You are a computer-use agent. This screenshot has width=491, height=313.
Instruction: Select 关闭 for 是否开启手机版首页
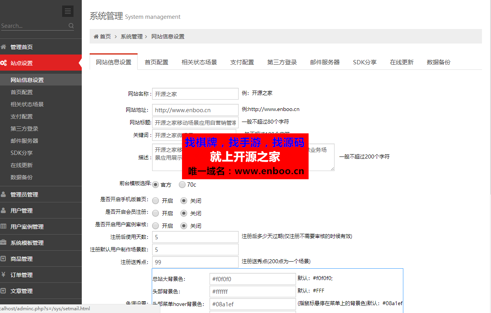(x=184, y=201)
